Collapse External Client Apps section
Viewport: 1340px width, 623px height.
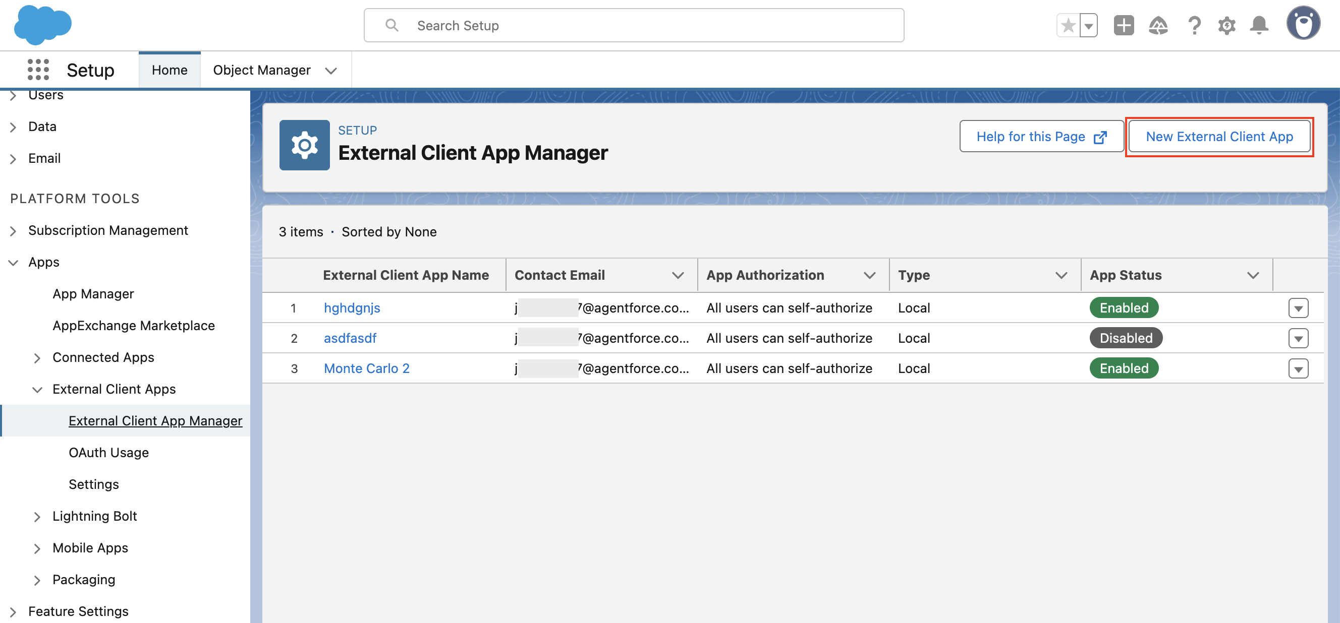(37, 389)
